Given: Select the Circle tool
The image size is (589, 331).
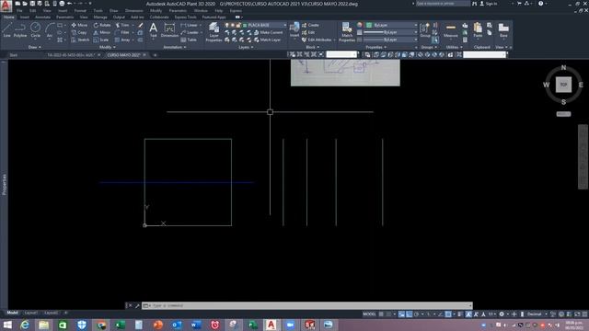Looking at the screenshot, I should point(35,30).
